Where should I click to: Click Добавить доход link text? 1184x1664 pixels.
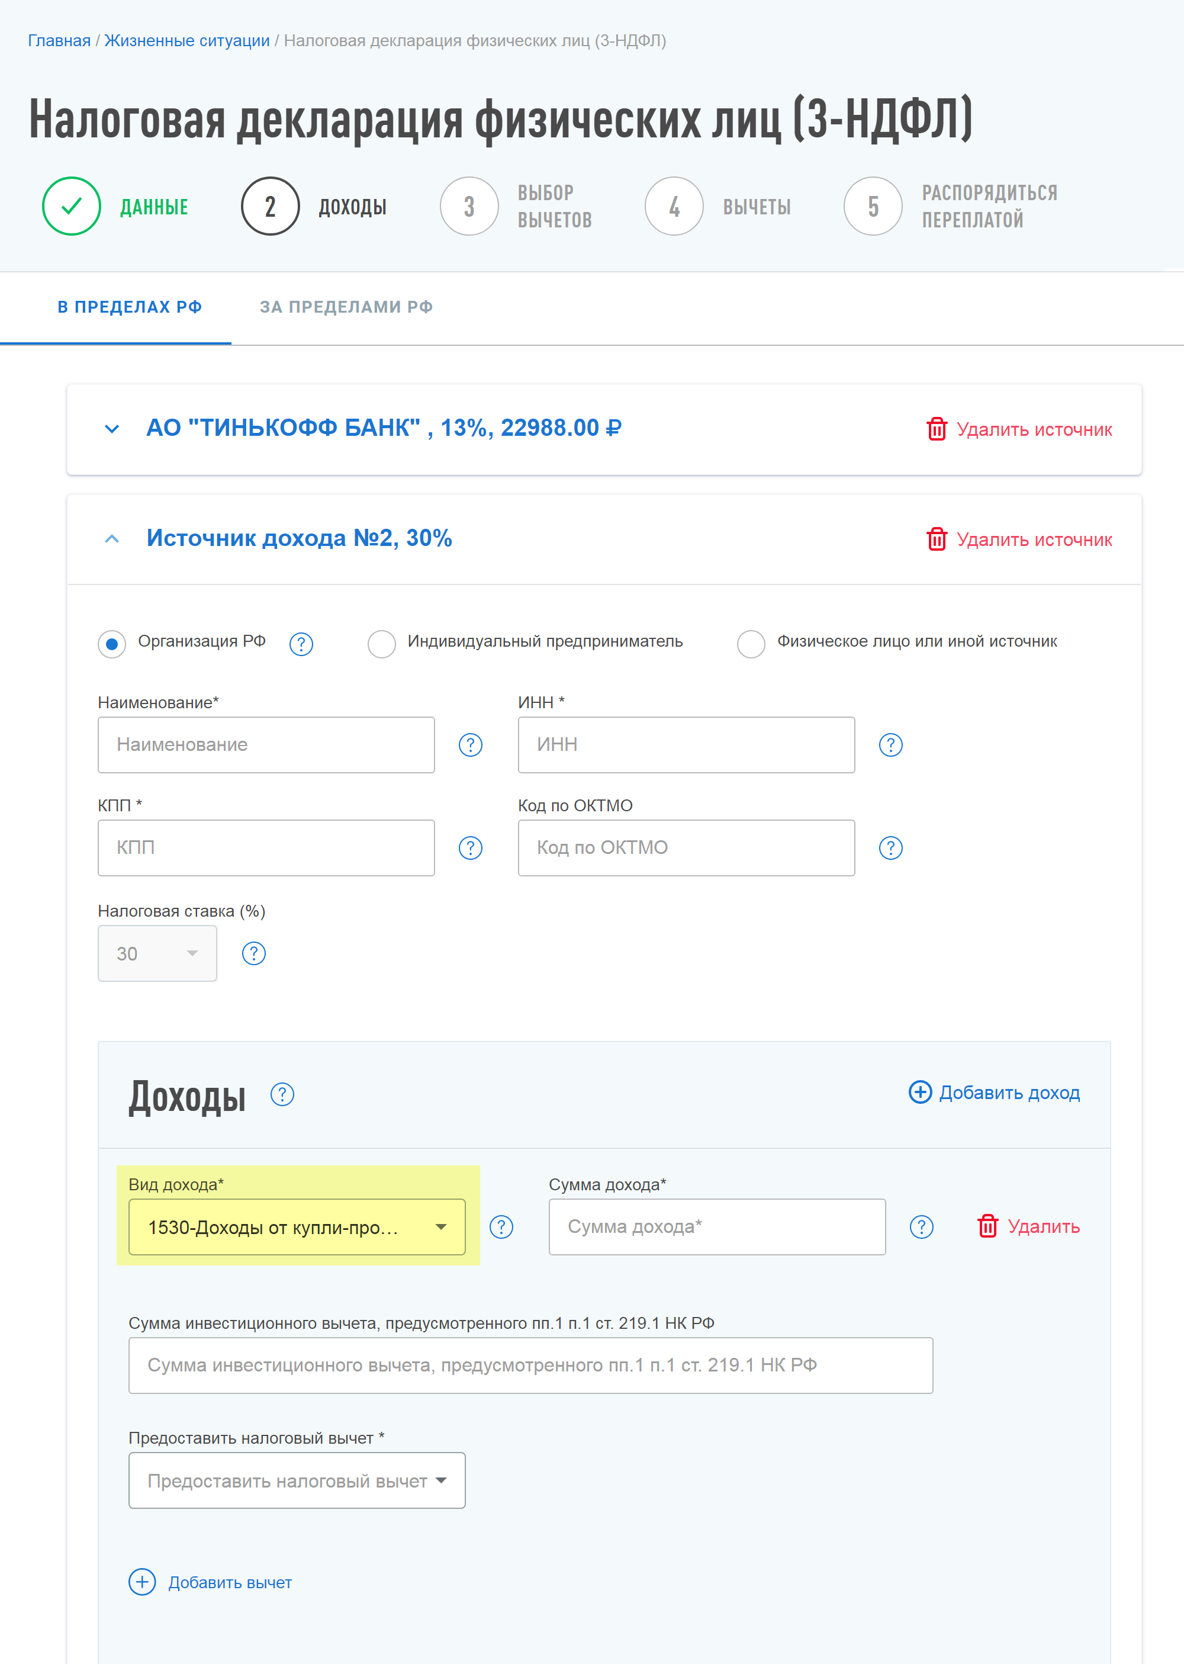click(x=1009, y=1093)
